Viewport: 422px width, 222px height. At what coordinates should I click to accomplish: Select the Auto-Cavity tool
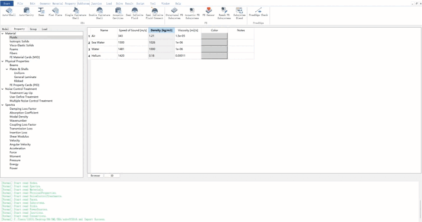point(26,12)
